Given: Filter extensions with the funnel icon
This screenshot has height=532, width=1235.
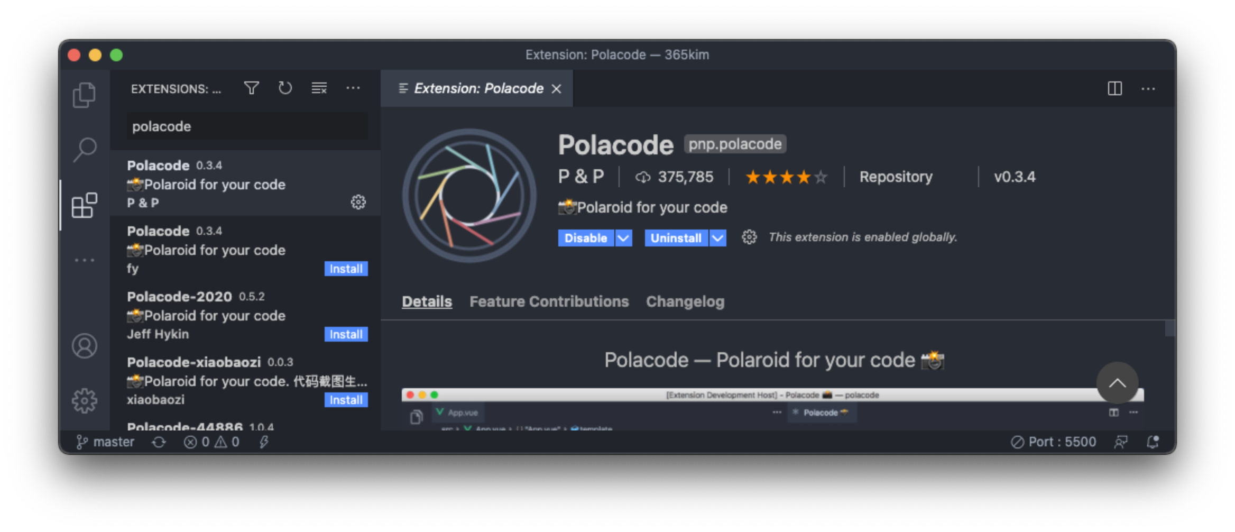Looking at the screenshot, I should pos(252,88).
